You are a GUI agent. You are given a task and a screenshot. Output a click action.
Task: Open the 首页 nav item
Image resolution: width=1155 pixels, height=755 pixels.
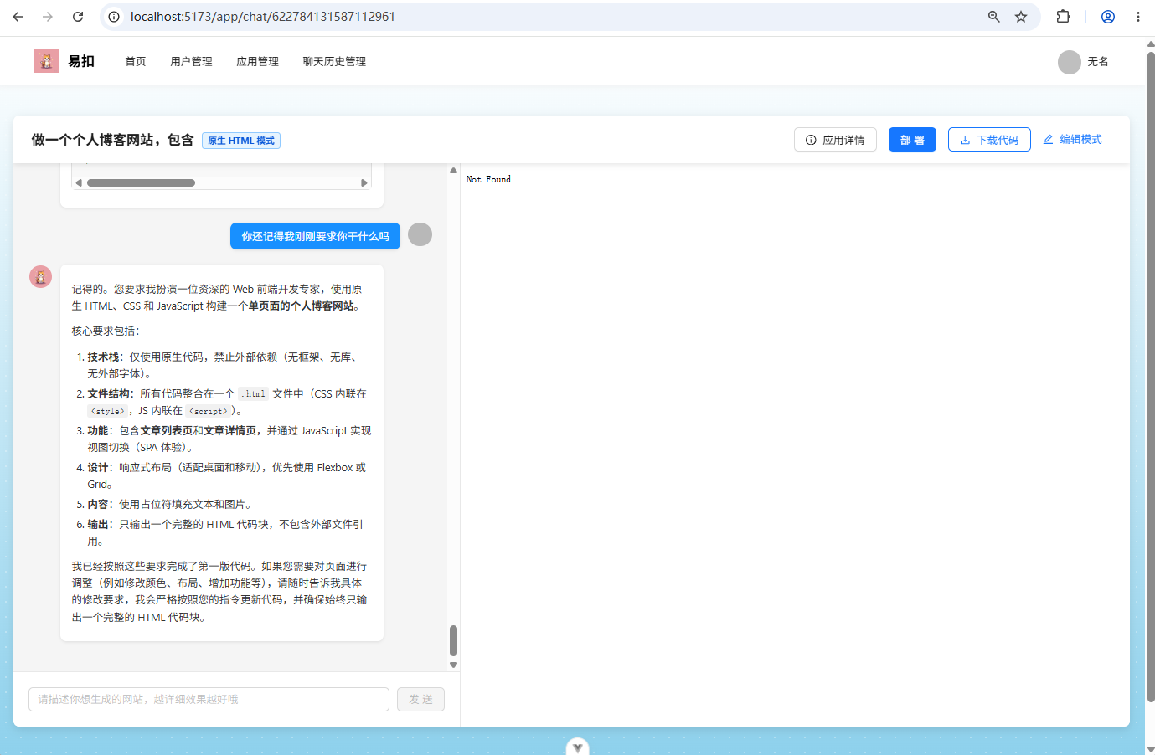pyautogui.click(x=136, y=62)
